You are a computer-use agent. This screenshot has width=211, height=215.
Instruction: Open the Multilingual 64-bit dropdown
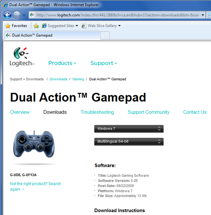click(x=129, y=142)
